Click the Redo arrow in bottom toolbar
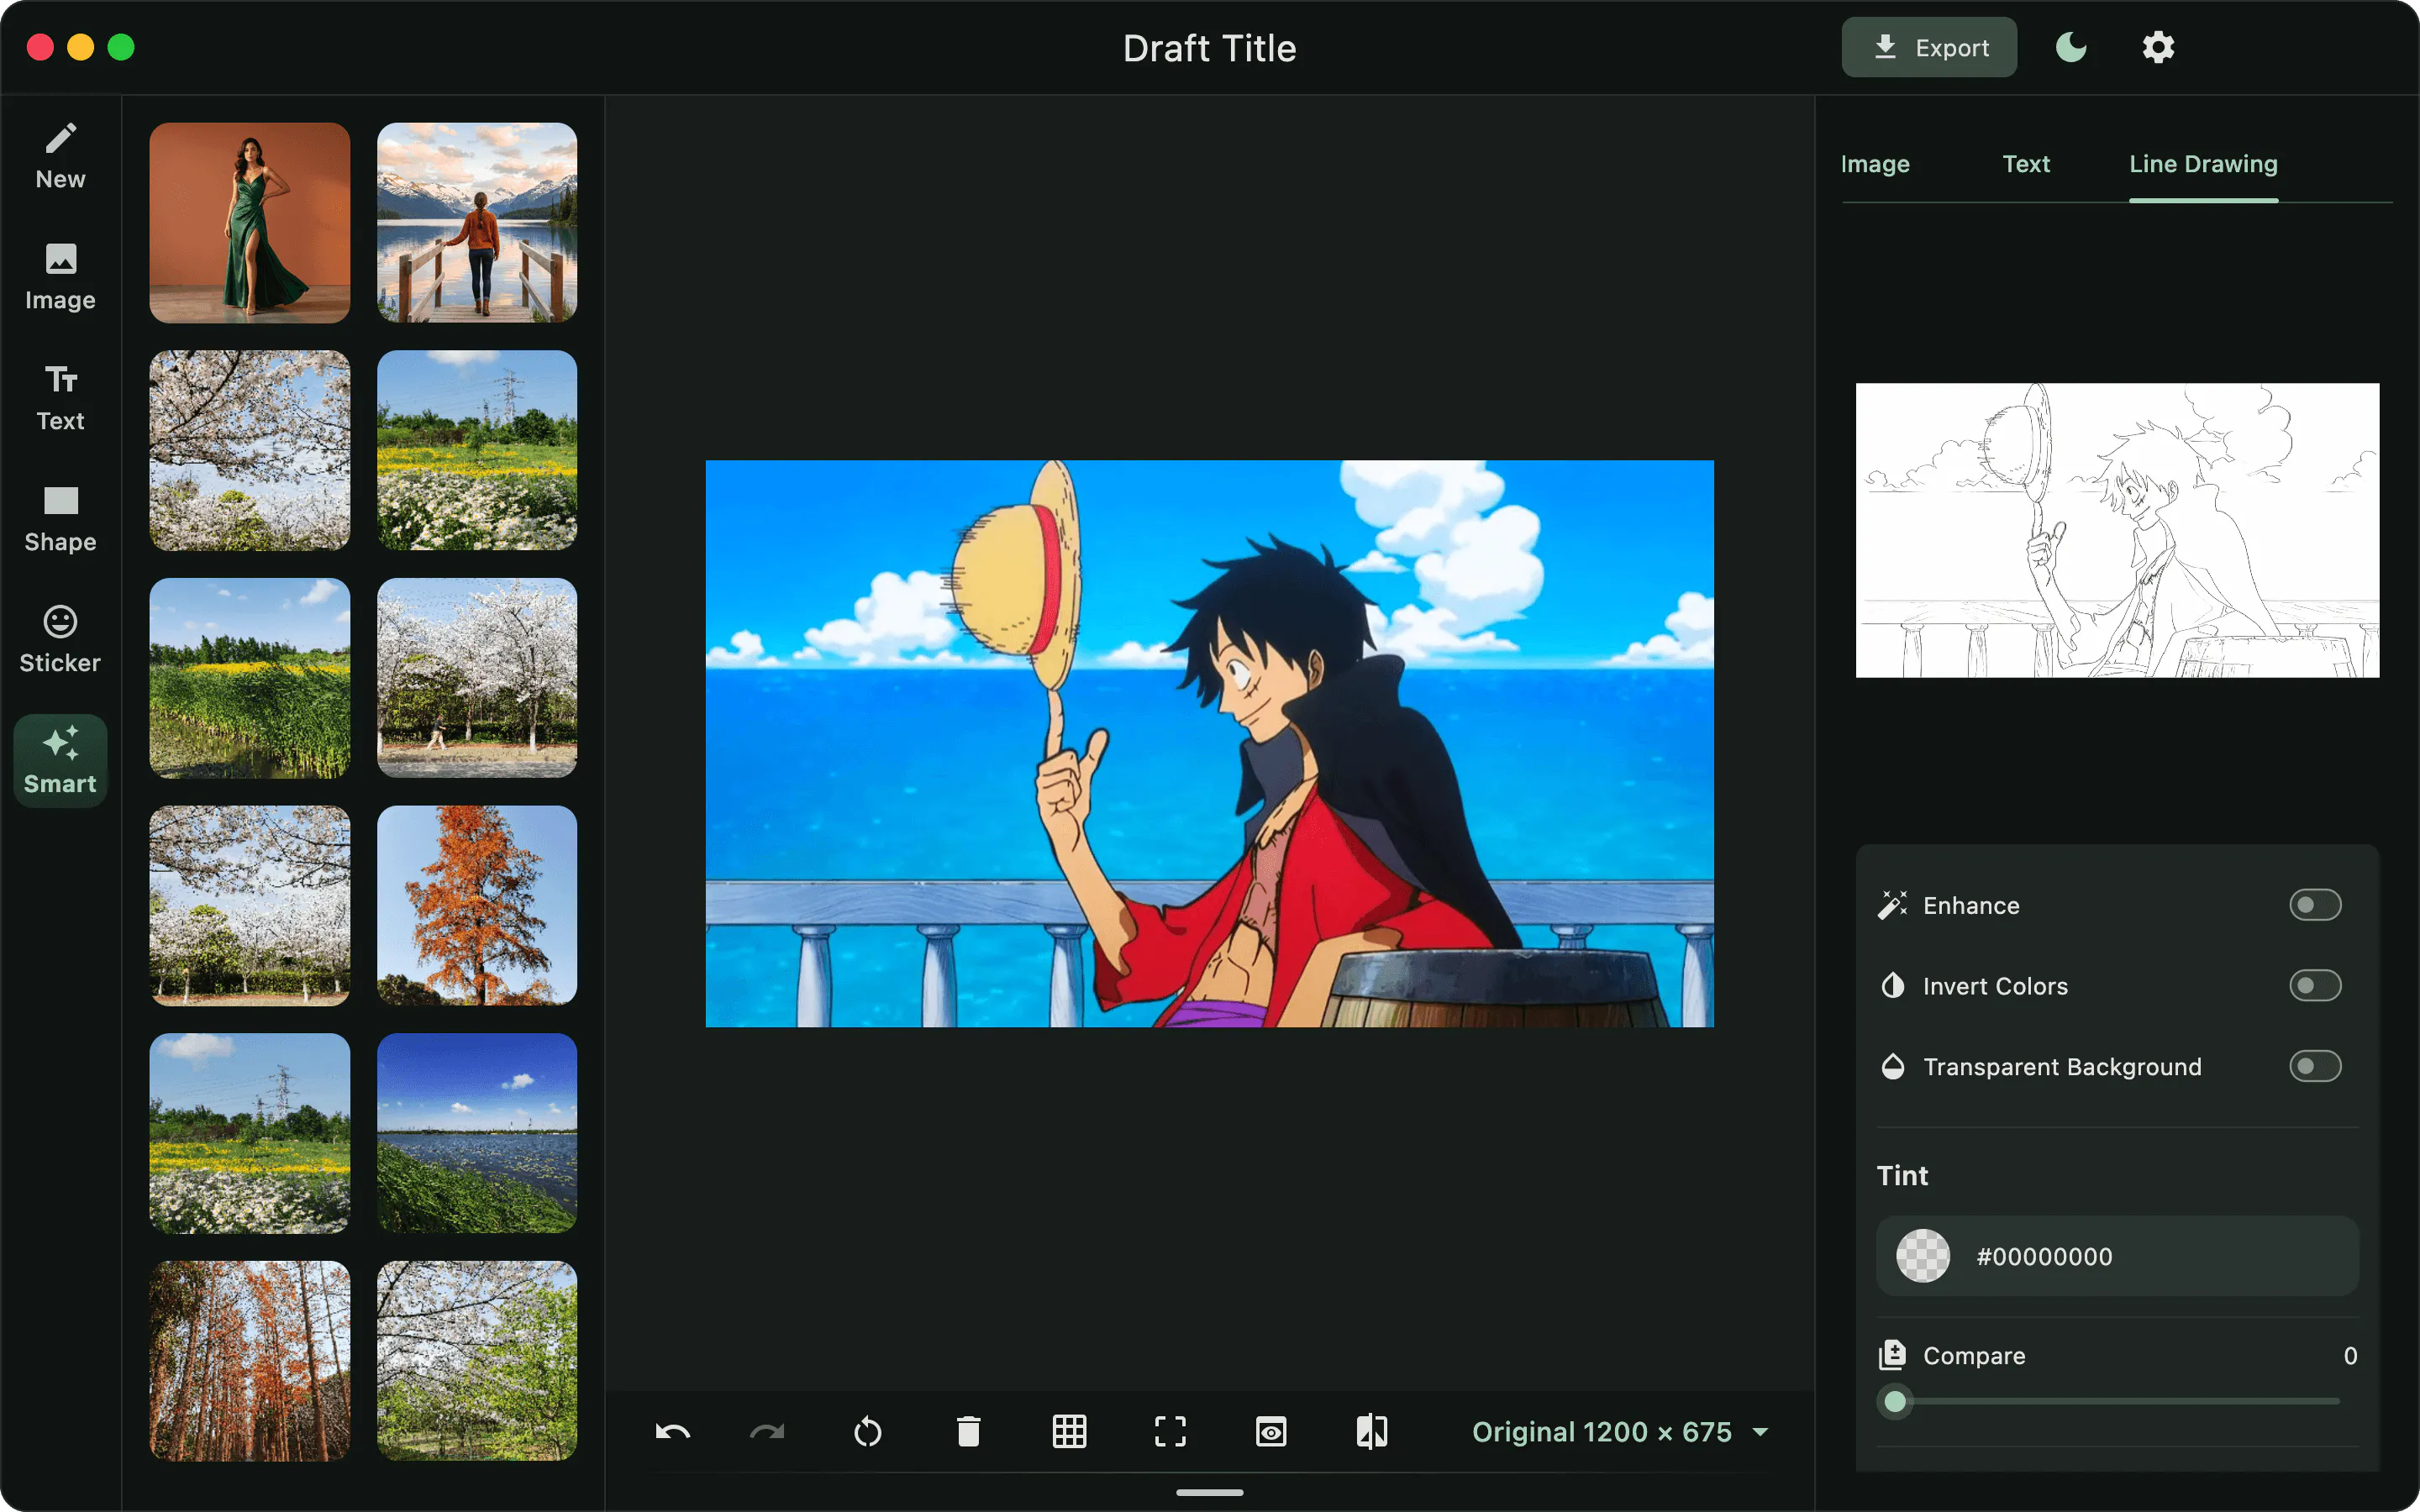Viewport: 2420px width, 1512px height. pyautogui.click(x=767, y=1432)
